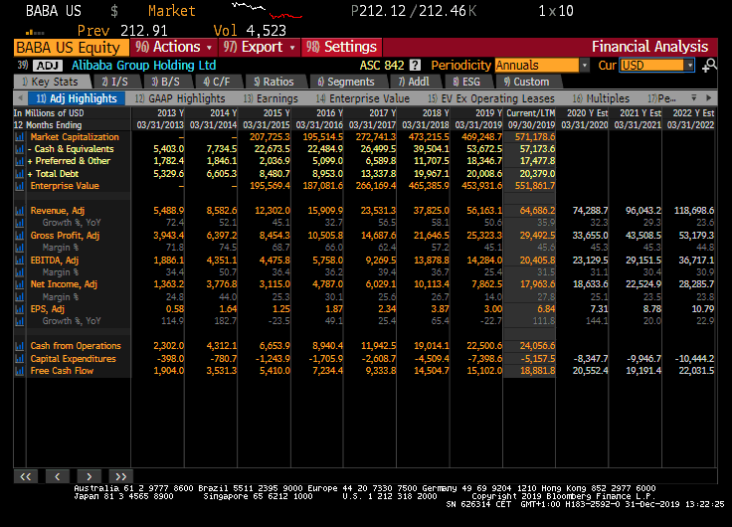The height and width of the screenshot is (527, 732).
Task: Switch to B/S tab
Action: [x=166, y=82]
